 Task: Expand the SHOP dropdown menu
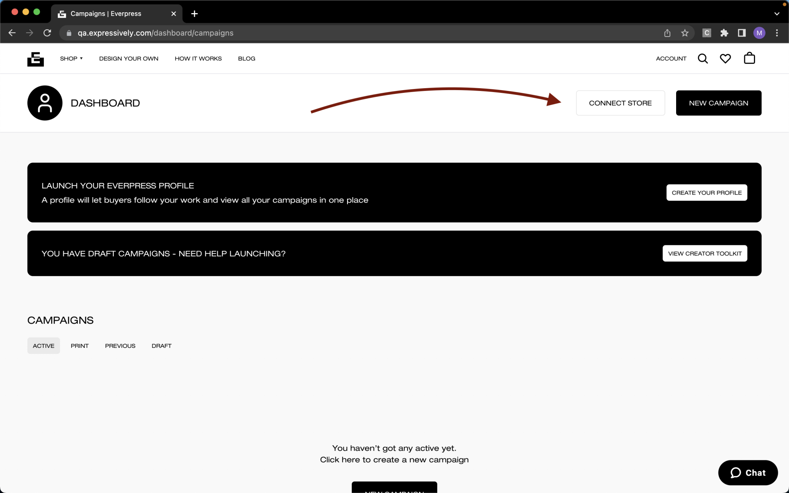click(71, 58)
